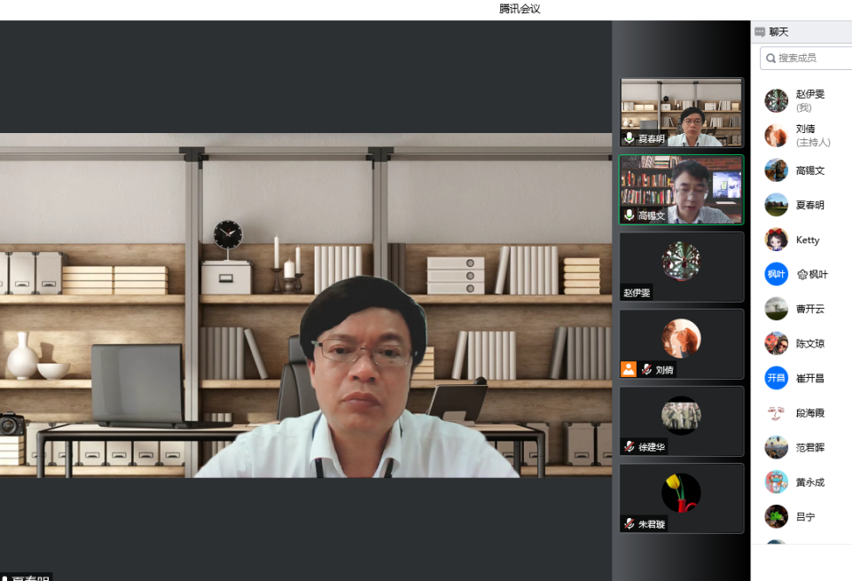Screen dimensions: 852x581
Task: Select 赵伊雯 participant tile
Action: tap(681, 266)
